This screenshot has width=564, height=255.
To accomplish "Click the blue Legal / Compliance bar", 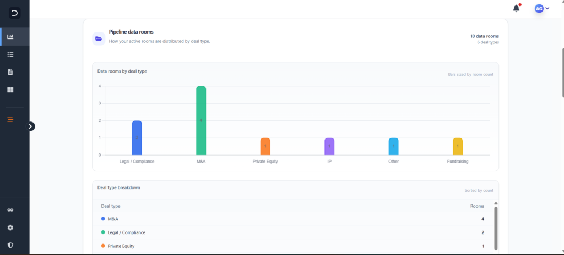I will click(x=137, y=138).
